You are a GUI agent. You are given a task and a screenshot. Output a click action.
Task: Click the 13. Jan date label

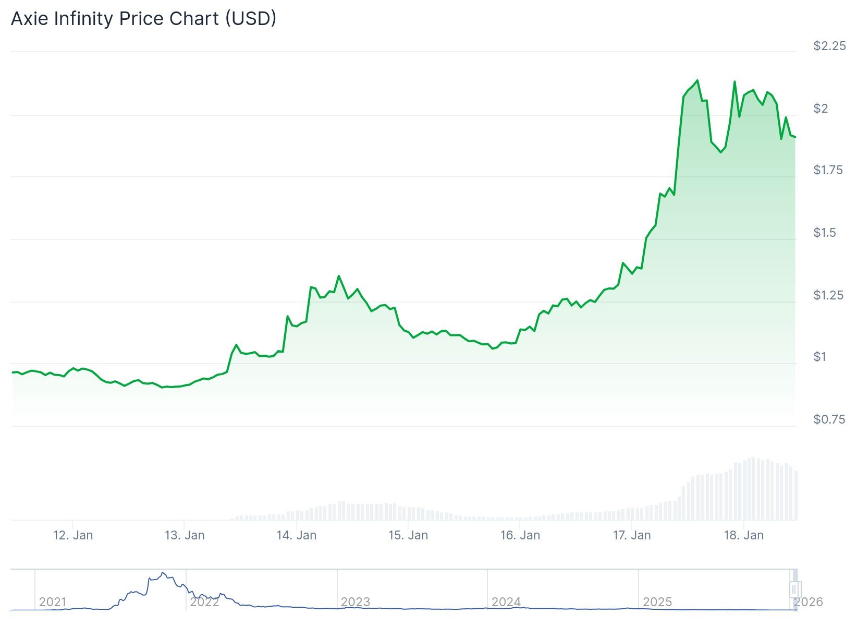[185, 535]
